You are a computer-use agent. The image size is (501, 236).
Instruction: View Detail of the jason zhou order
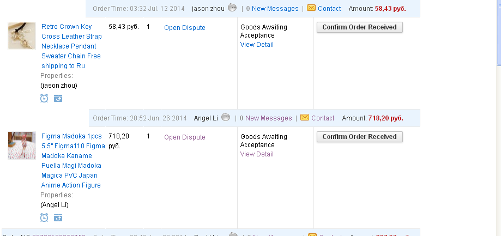coord(257,45)
